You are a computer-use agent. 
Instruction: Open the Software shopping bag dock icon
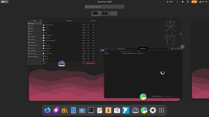point(117,110)
